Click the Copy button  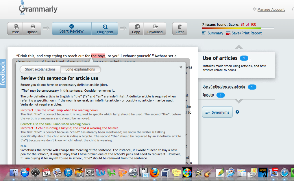tap(136, 29)
